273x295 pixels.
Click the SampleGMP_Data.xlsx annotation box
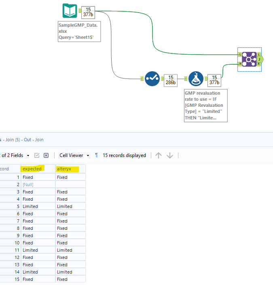click(x=79, y=32)
